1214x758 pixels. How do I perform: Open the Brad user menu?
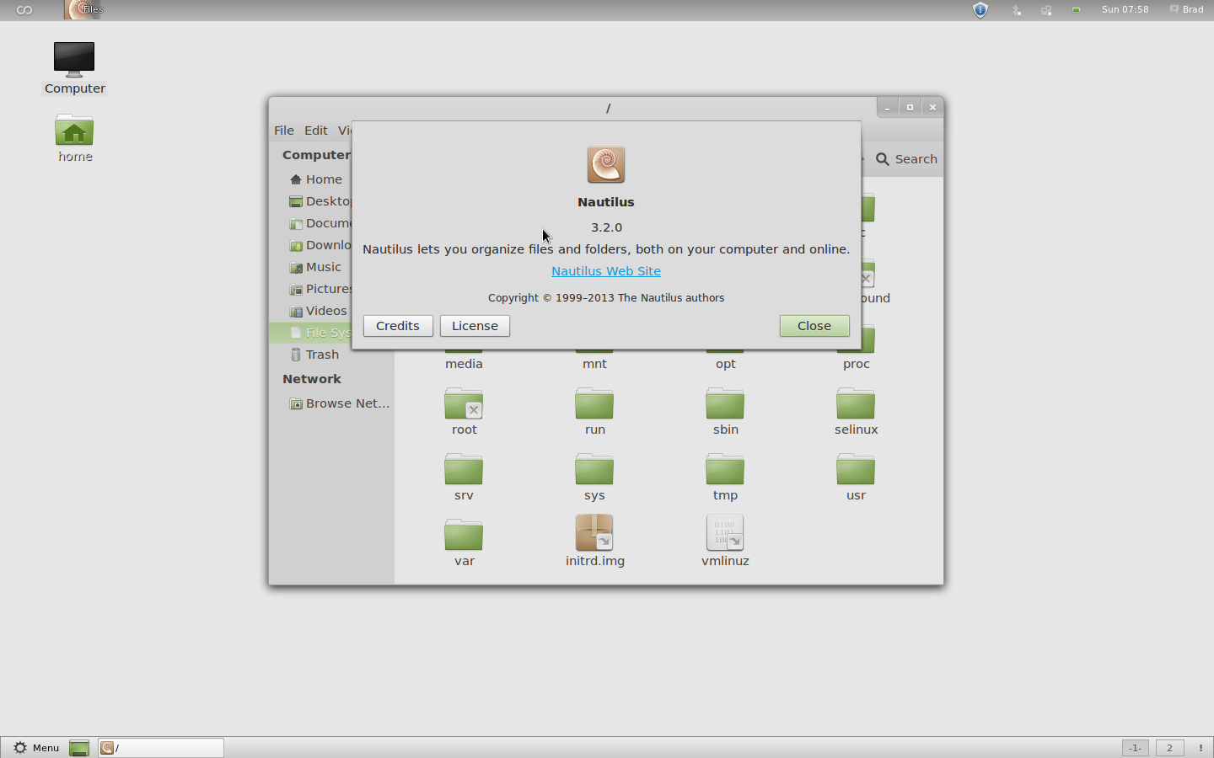(1186, 10)
